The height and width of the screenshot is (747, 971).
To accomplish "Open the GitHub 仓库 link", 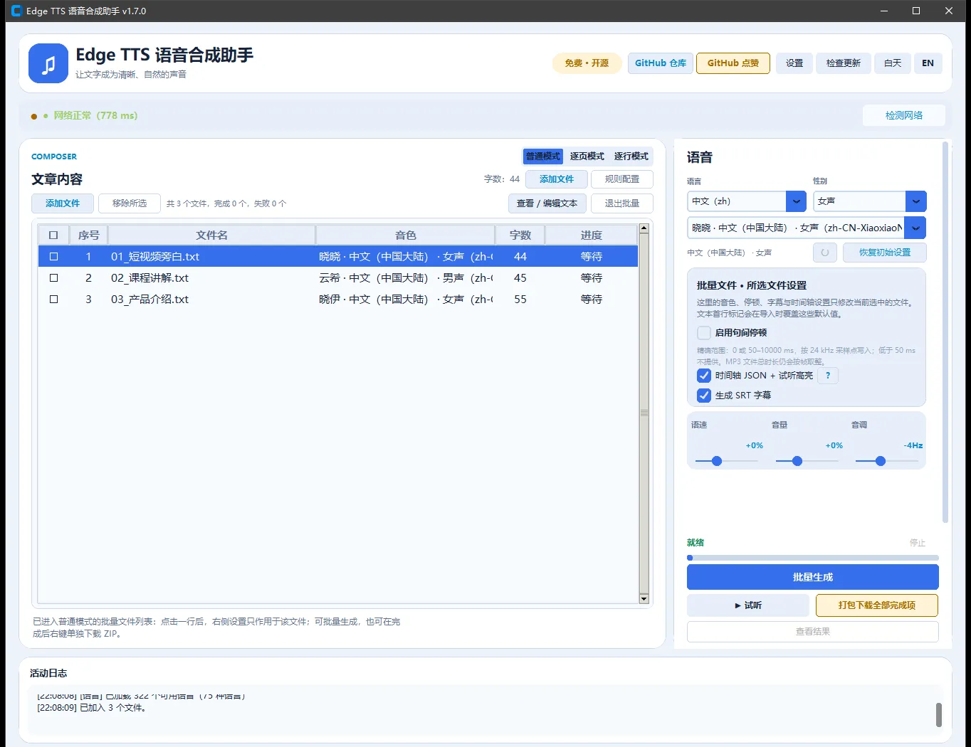I will coord(661,63).
